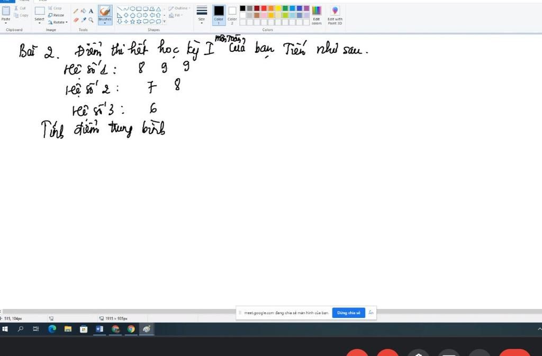The width and height of the screenshot is (542, 356).
Task: Choose the Right arrow shape
Action: [x=145, y=15]
